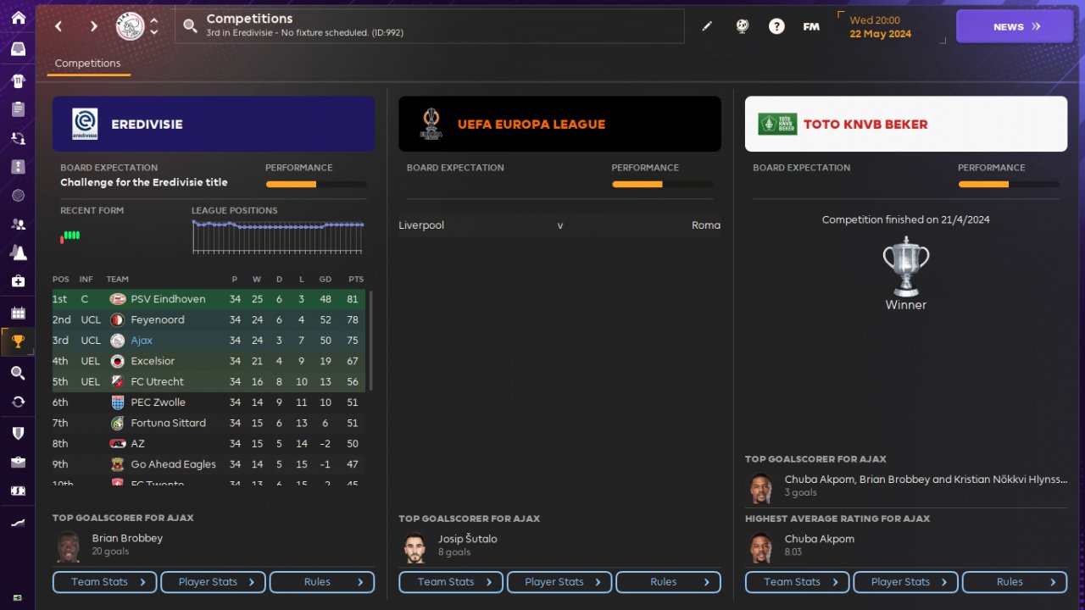Click the KNVB Beker performance bar

click(1009, 184)
